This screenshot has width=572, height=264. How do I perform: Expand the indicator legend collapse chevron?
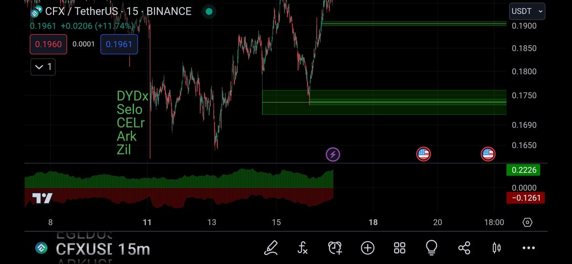coord(43,67)
